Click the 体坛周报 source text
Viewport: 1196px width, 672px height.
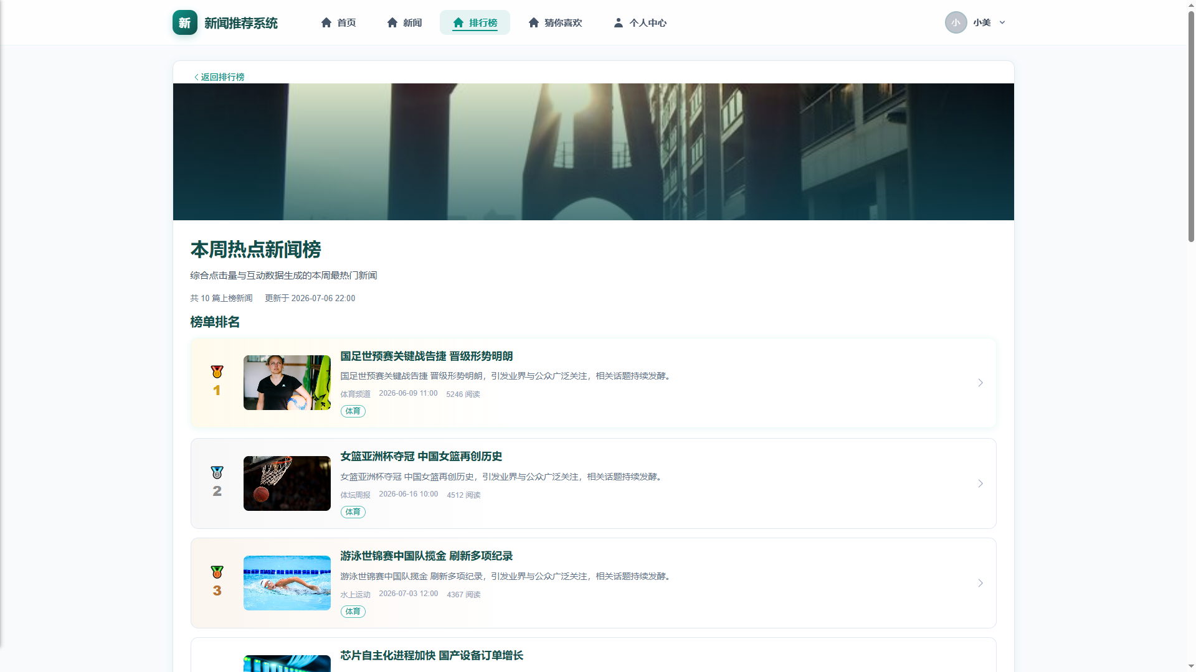click(355, 495)
